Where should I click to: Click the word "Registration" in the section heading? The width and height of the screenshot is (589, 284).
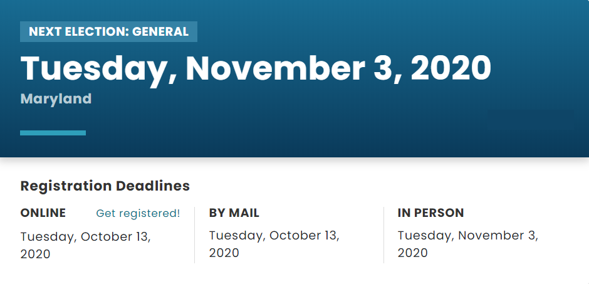(x=66, y=186)
